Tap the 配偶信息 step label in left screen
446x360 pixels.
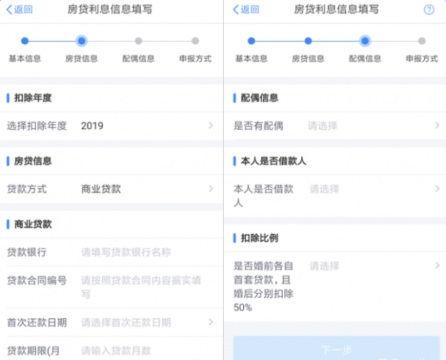pyautogui.click(x=139, y=59)
